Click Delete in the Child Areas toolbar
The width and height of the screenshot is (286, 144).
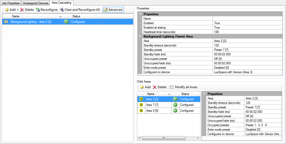point(160,87)
